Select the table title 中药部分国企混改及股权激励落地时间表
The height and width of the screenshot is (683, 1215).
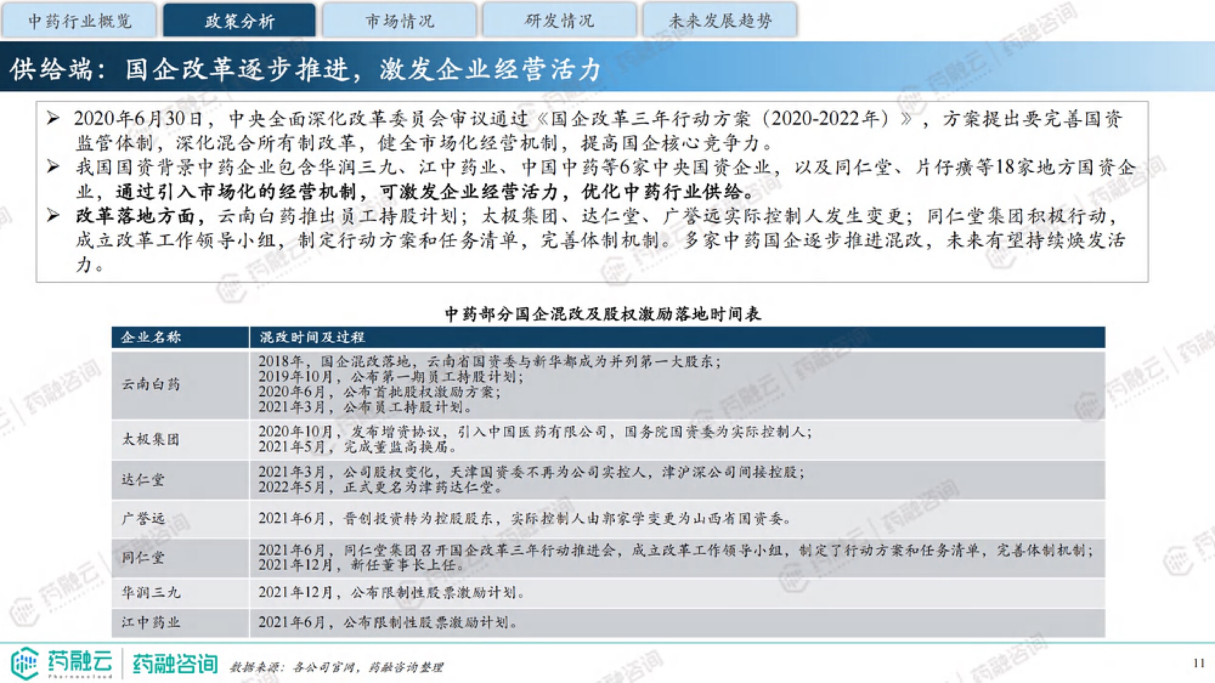(x=603, y=314)
